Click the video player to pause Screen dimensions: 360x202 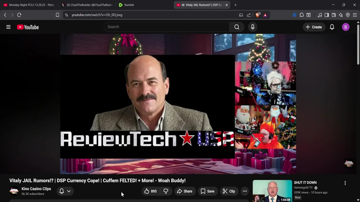[178, 104]
